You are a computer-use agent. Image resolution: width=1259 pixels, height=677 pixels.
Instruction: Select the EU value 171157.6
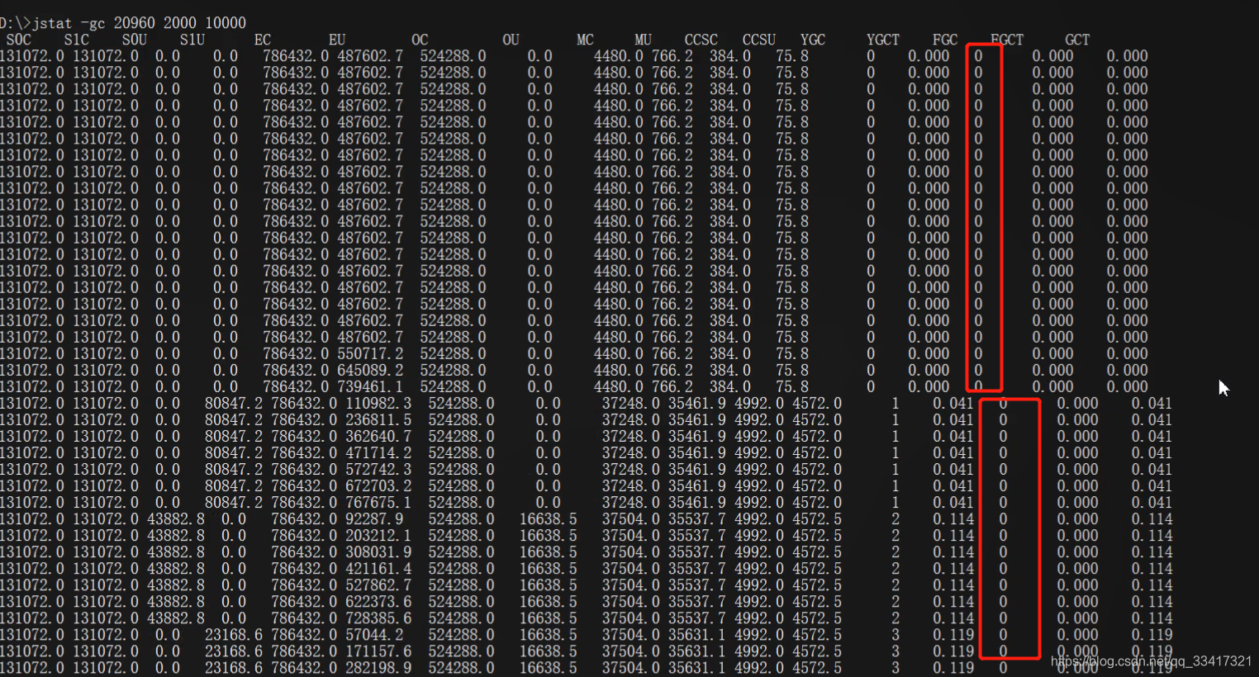pyautogui.click(x=378, y=651)
